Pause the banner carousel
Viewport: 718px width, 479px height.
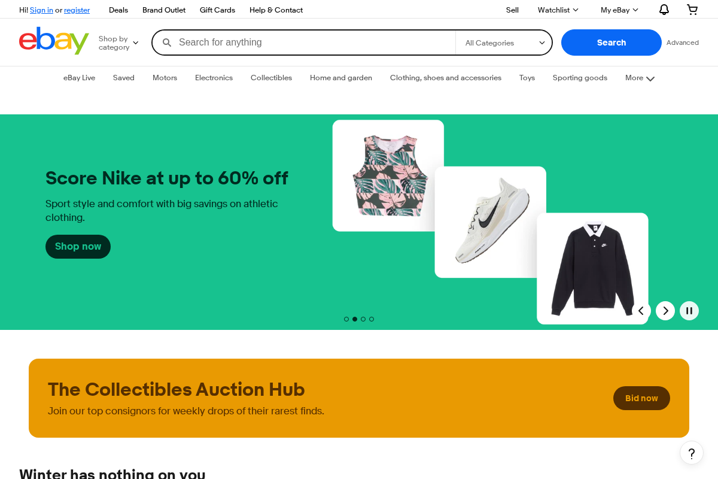[689, 311]
